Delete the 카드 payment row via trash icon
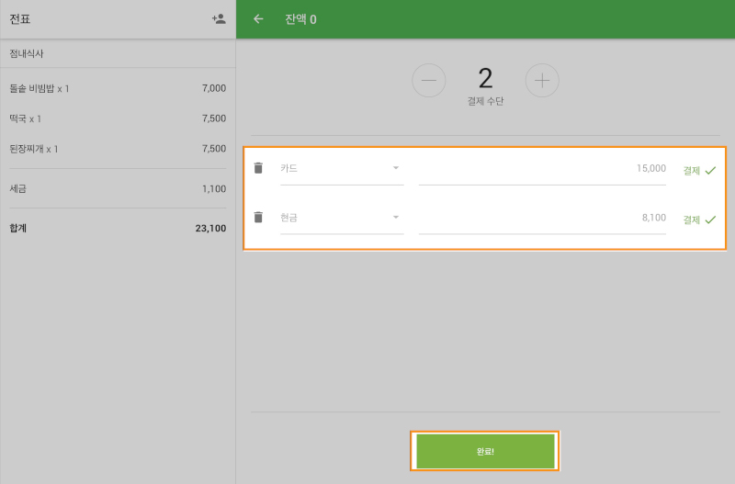 coord(258,168)
